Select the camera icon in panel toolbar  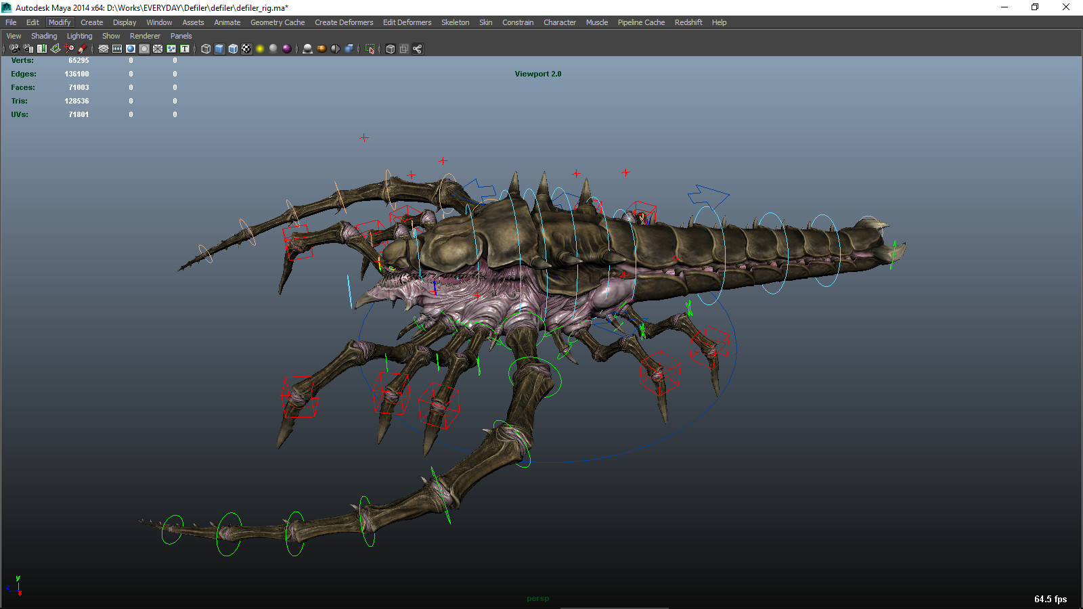(14, 49)
